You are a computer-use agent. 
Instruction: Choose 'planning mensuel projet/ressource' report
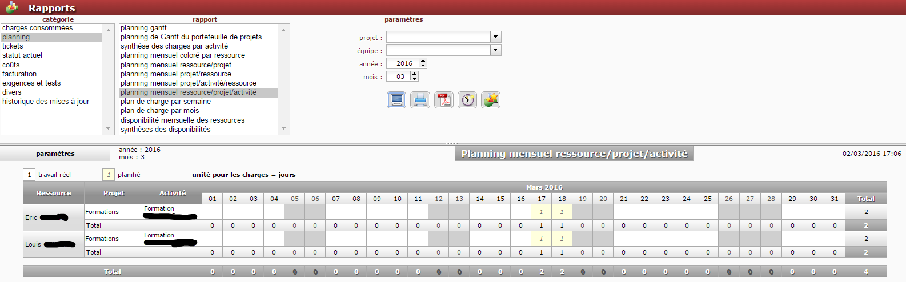[x=198, y=74]
